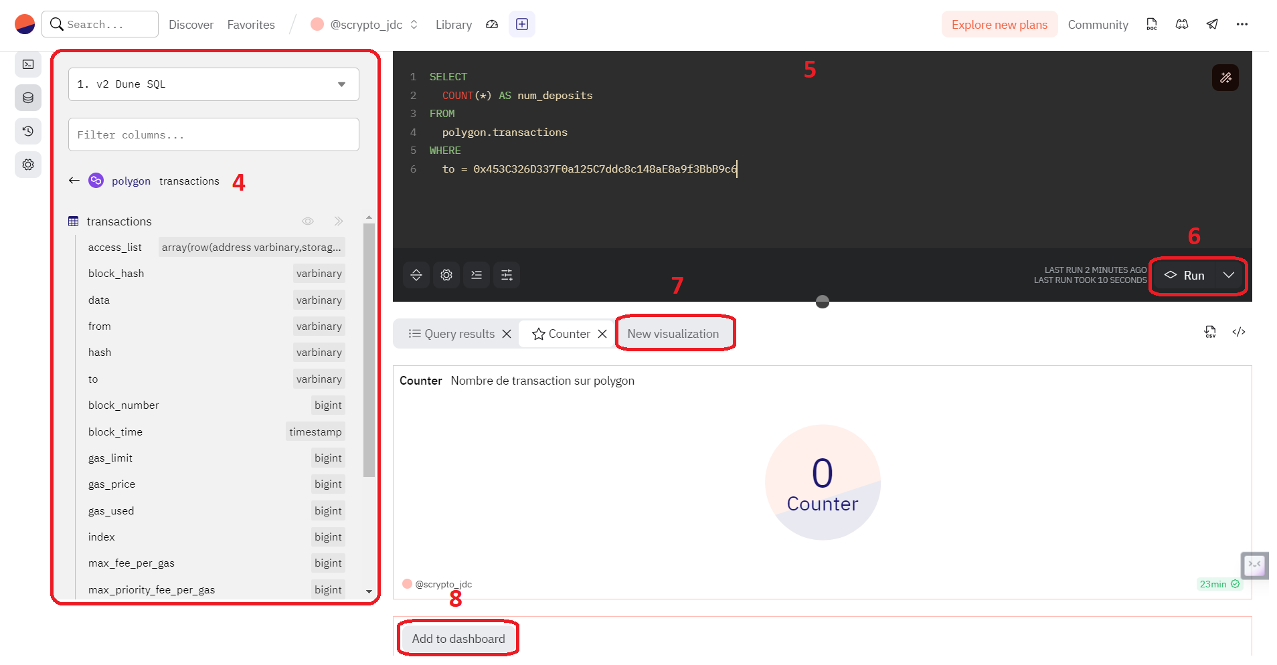Click the Search input field
Image resolution: width=1277 pixels, height=665 pixels.
point(100,24)
